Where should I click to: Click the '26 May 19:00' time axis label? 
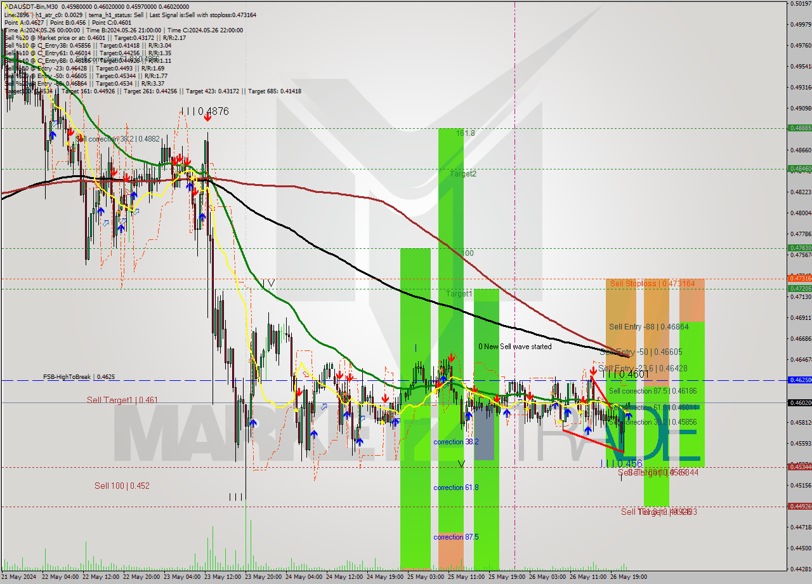click(x=627, y=577)
